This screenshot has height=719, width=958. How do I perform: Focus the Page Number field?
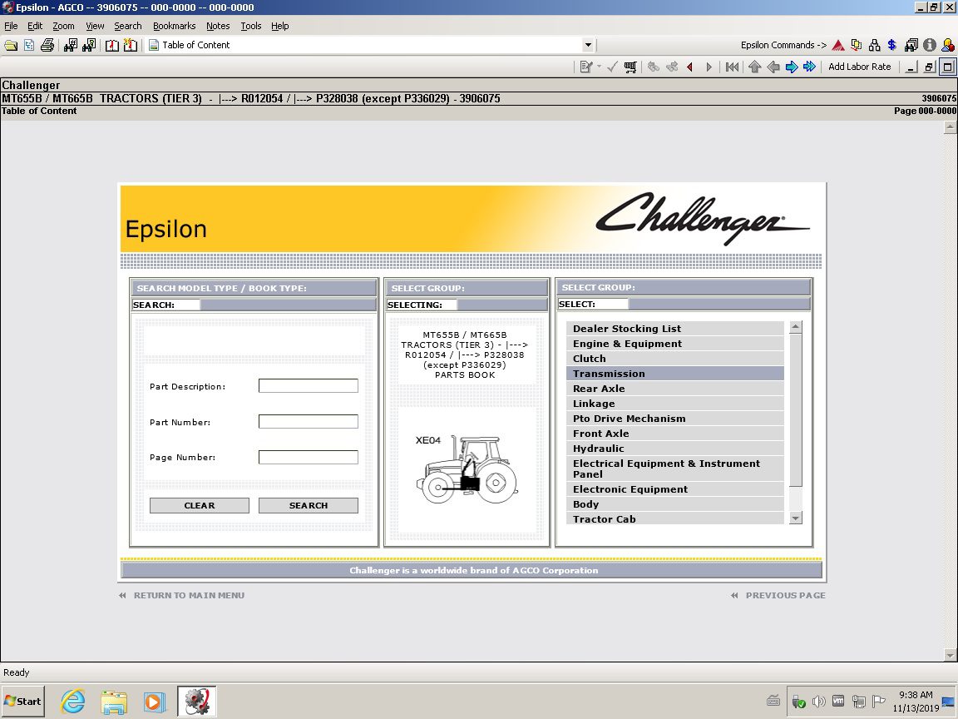[x=308, y=457]
